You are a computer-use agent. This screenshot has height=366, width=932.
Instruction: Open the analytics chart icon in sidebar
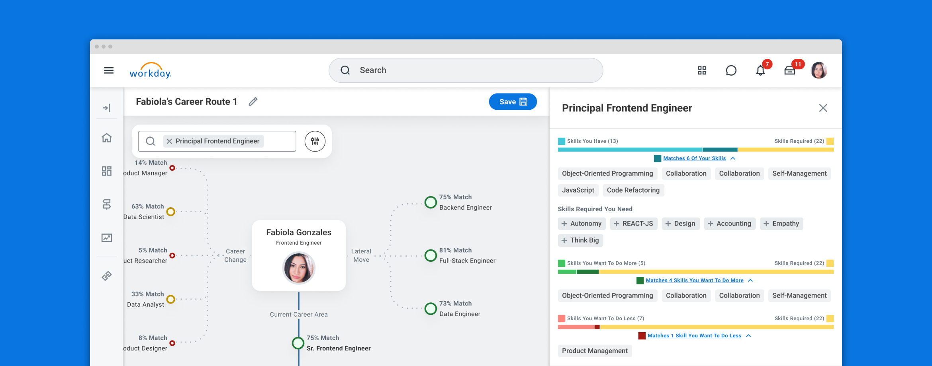click(106, 238)
